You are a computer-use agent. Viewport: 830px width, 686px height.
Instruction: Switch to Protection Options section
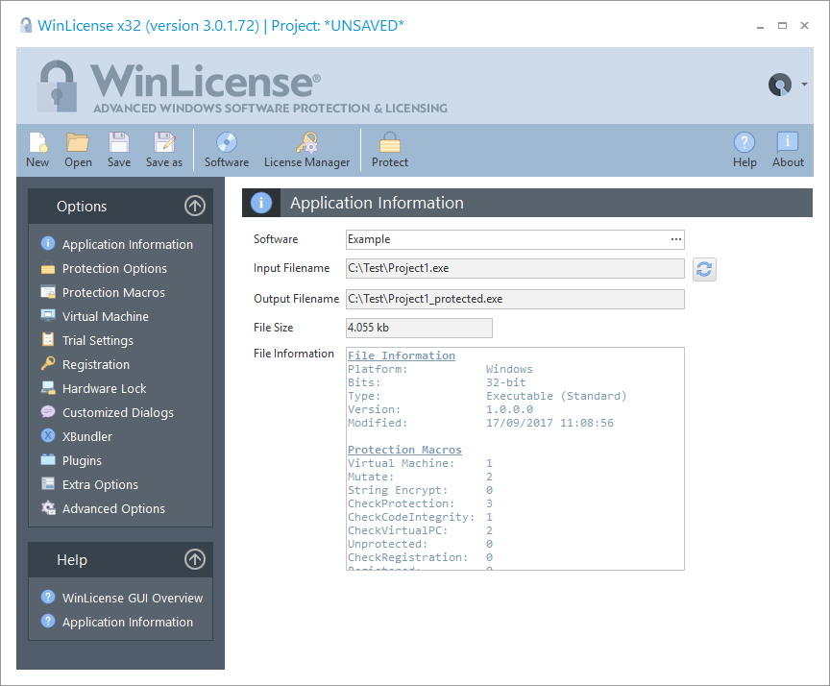click(x=113, y=268)
